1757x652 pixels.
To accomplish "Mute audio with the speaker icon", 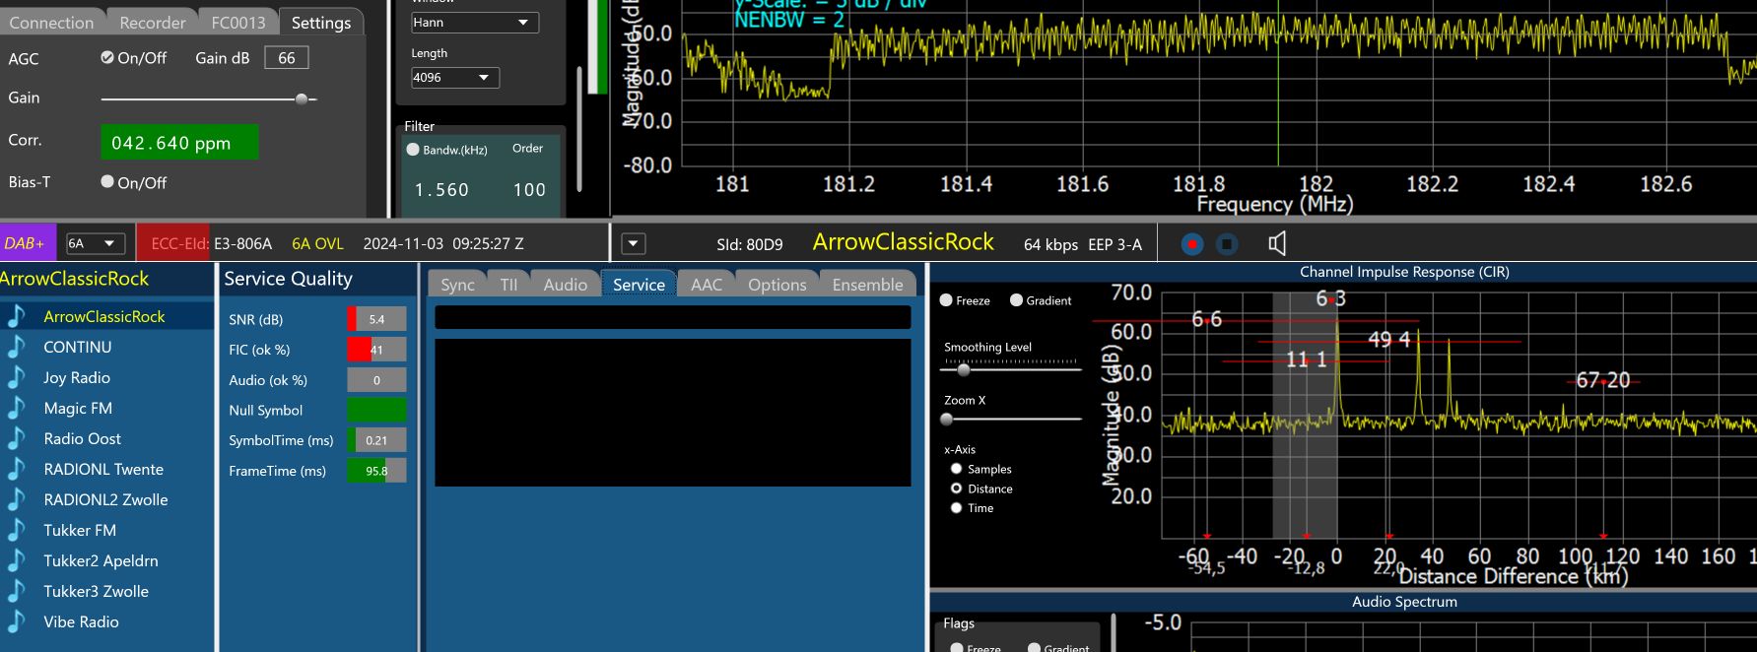I will click(x=1277, y=243).
